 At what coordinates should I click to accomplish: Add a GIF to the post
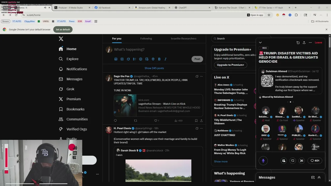pos(122,59)
